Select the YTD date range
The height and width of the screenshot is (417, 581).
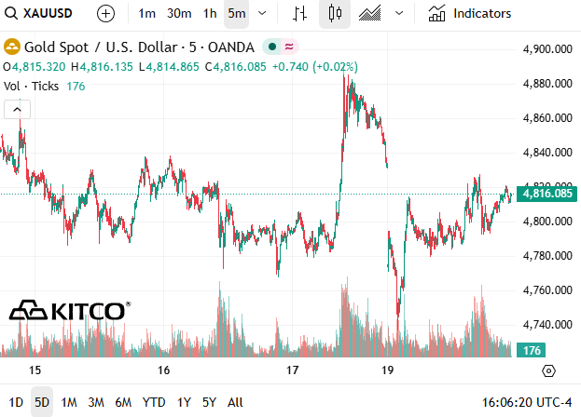[154, 402]
